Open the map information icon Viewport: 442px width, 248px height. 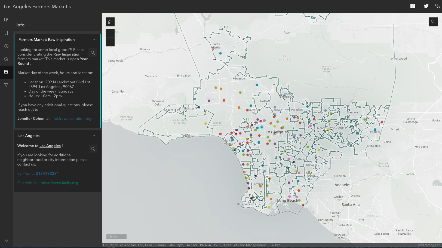coord(6,46)
